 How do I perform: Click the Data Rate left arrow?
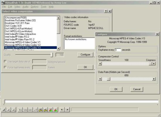coord(100,79)
